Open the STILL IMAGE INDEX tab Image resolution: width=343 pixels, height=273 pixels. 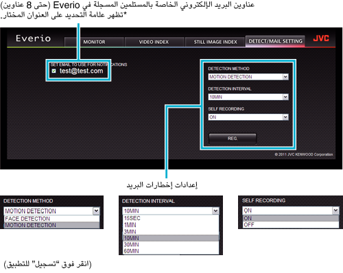215,42
